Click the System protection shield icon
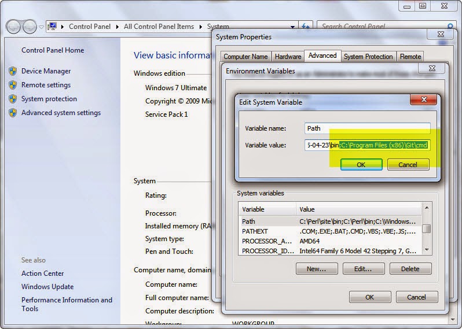 (13, 99)
